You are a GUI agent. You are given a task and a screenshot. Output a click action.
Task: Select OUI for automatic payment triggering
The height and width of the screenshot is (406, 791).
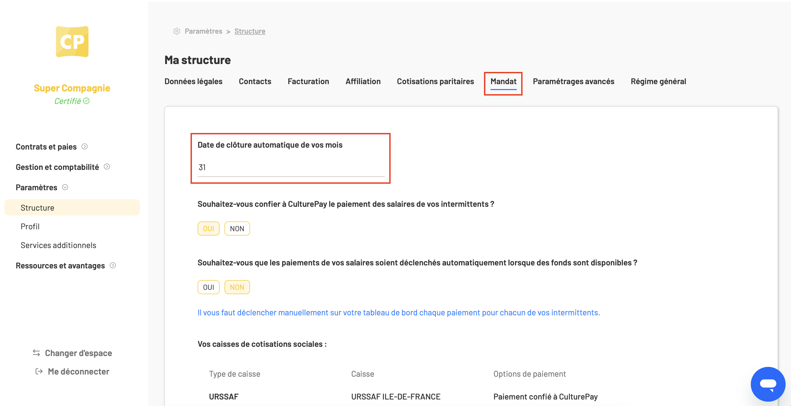tap(208, 287)
